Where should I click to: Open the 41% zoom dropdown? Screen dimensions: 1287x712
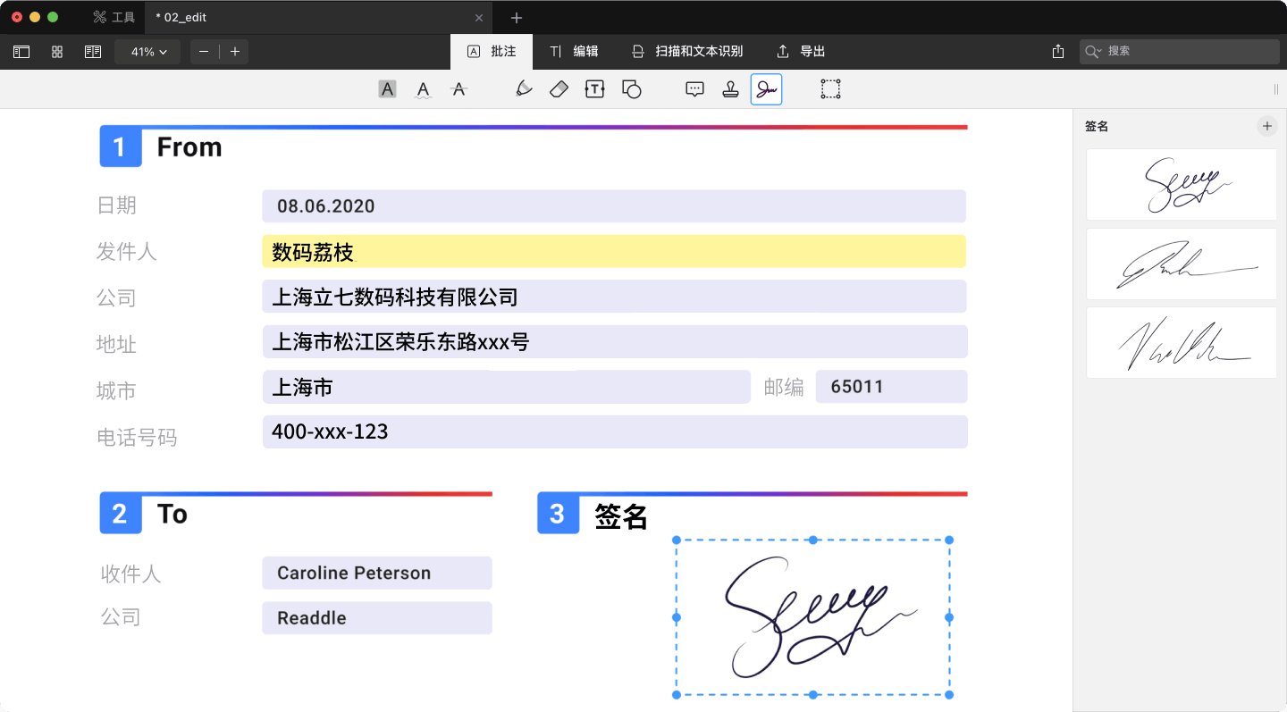pyautogui.click(x=147, y=52)
